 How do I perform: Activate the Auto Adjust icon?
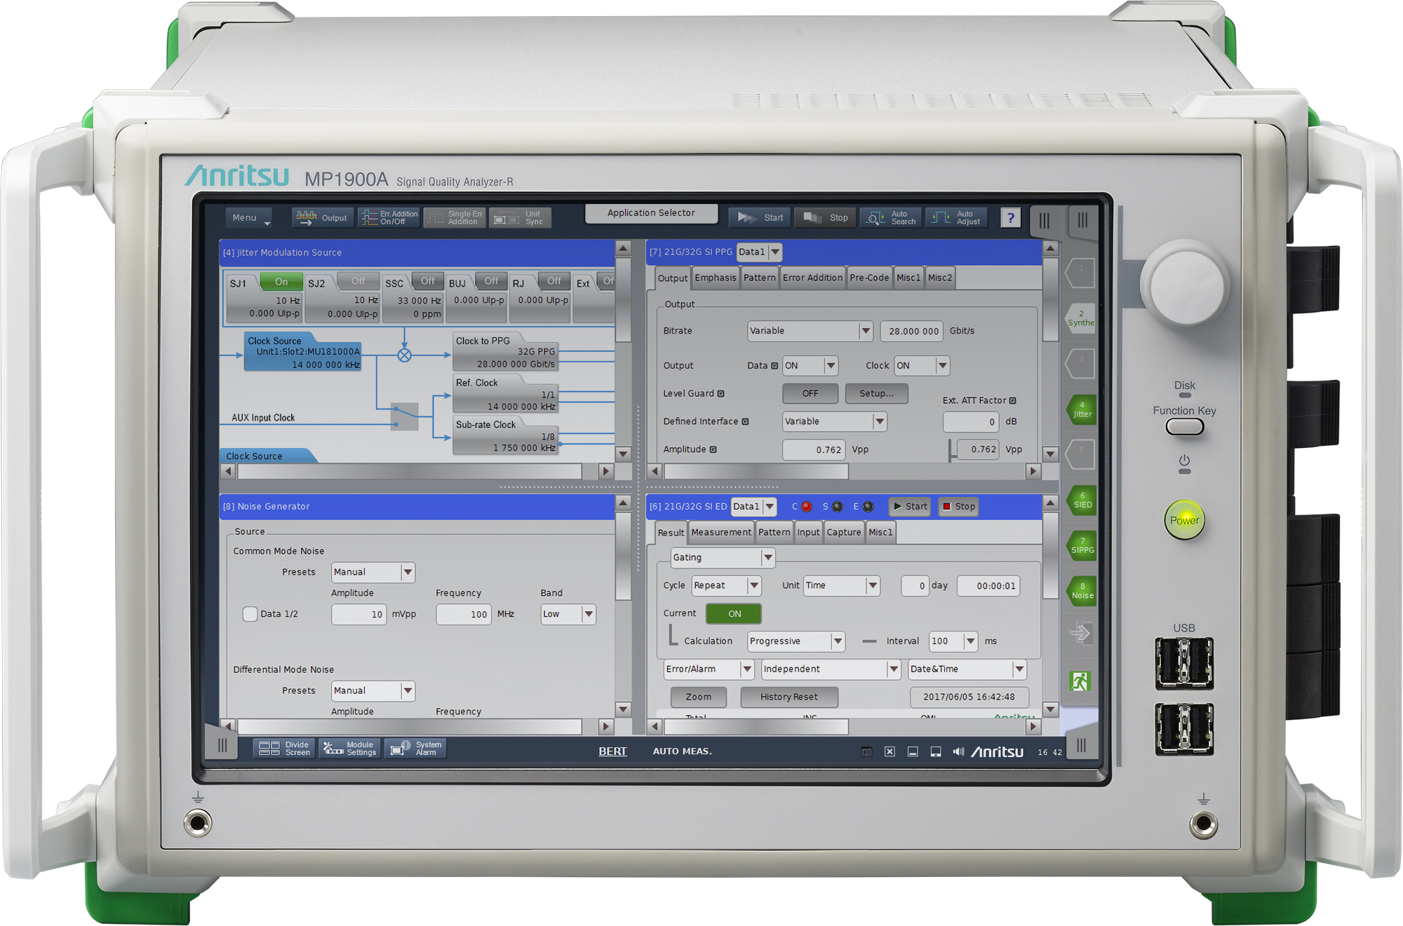tap(956, 217)
